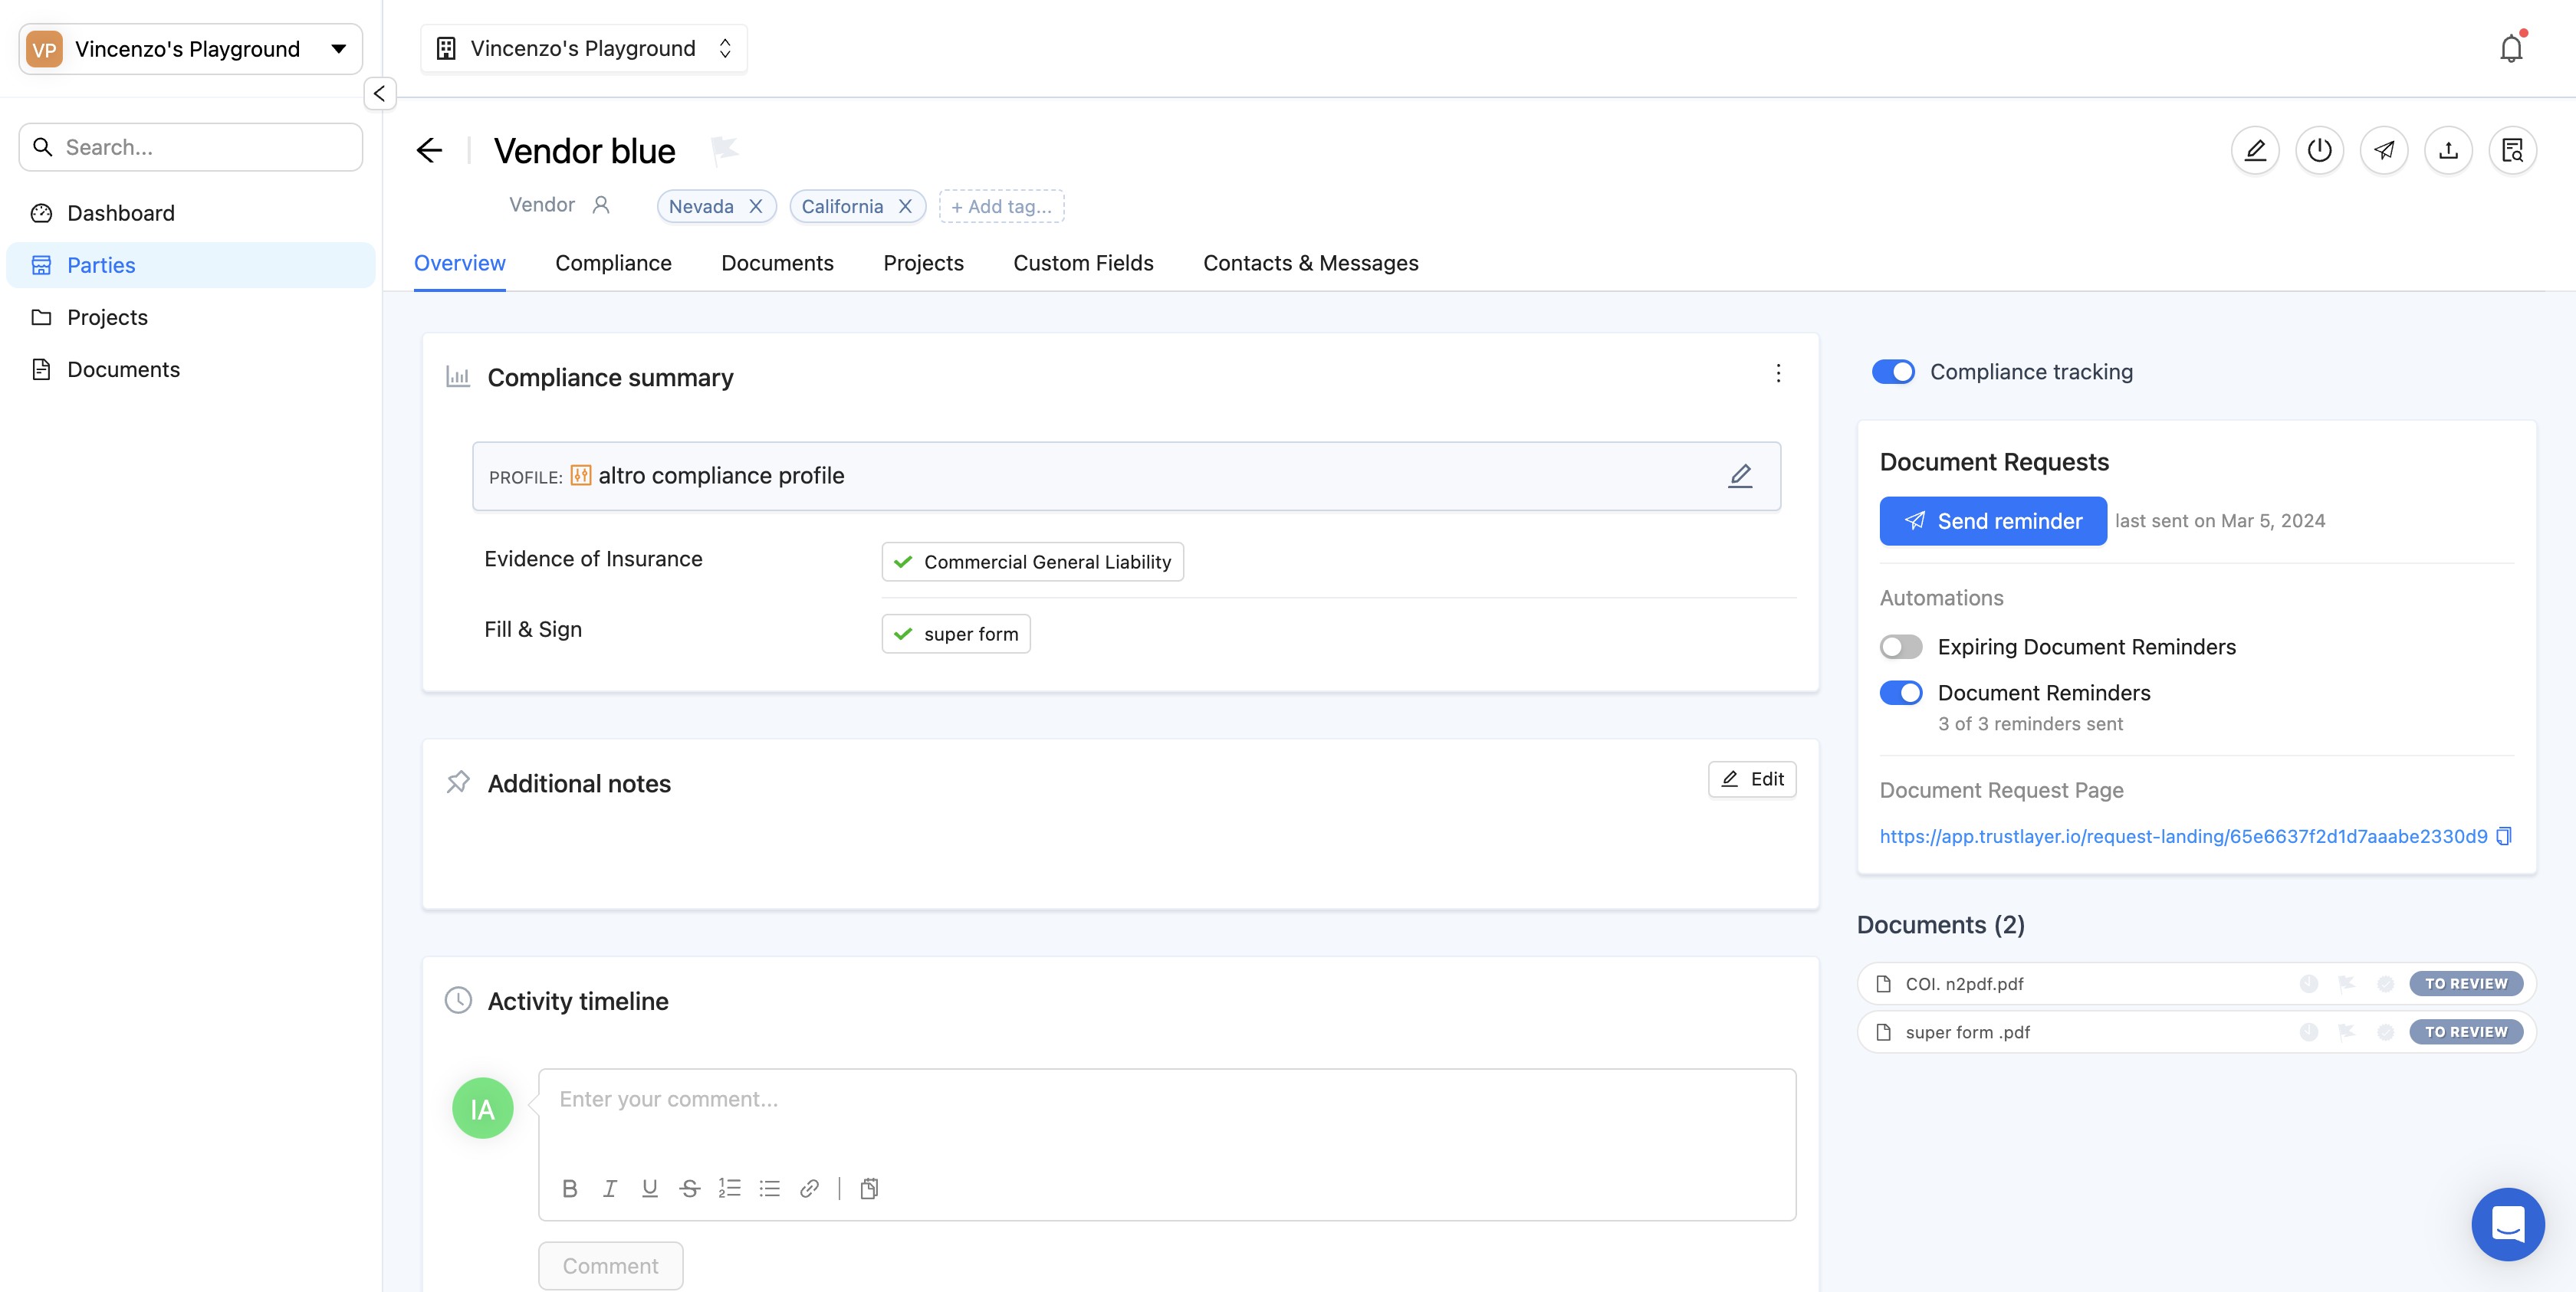Click the Send reminder button
The height and width of the screenshot is (1292, 2576).
coord(1992,520)
